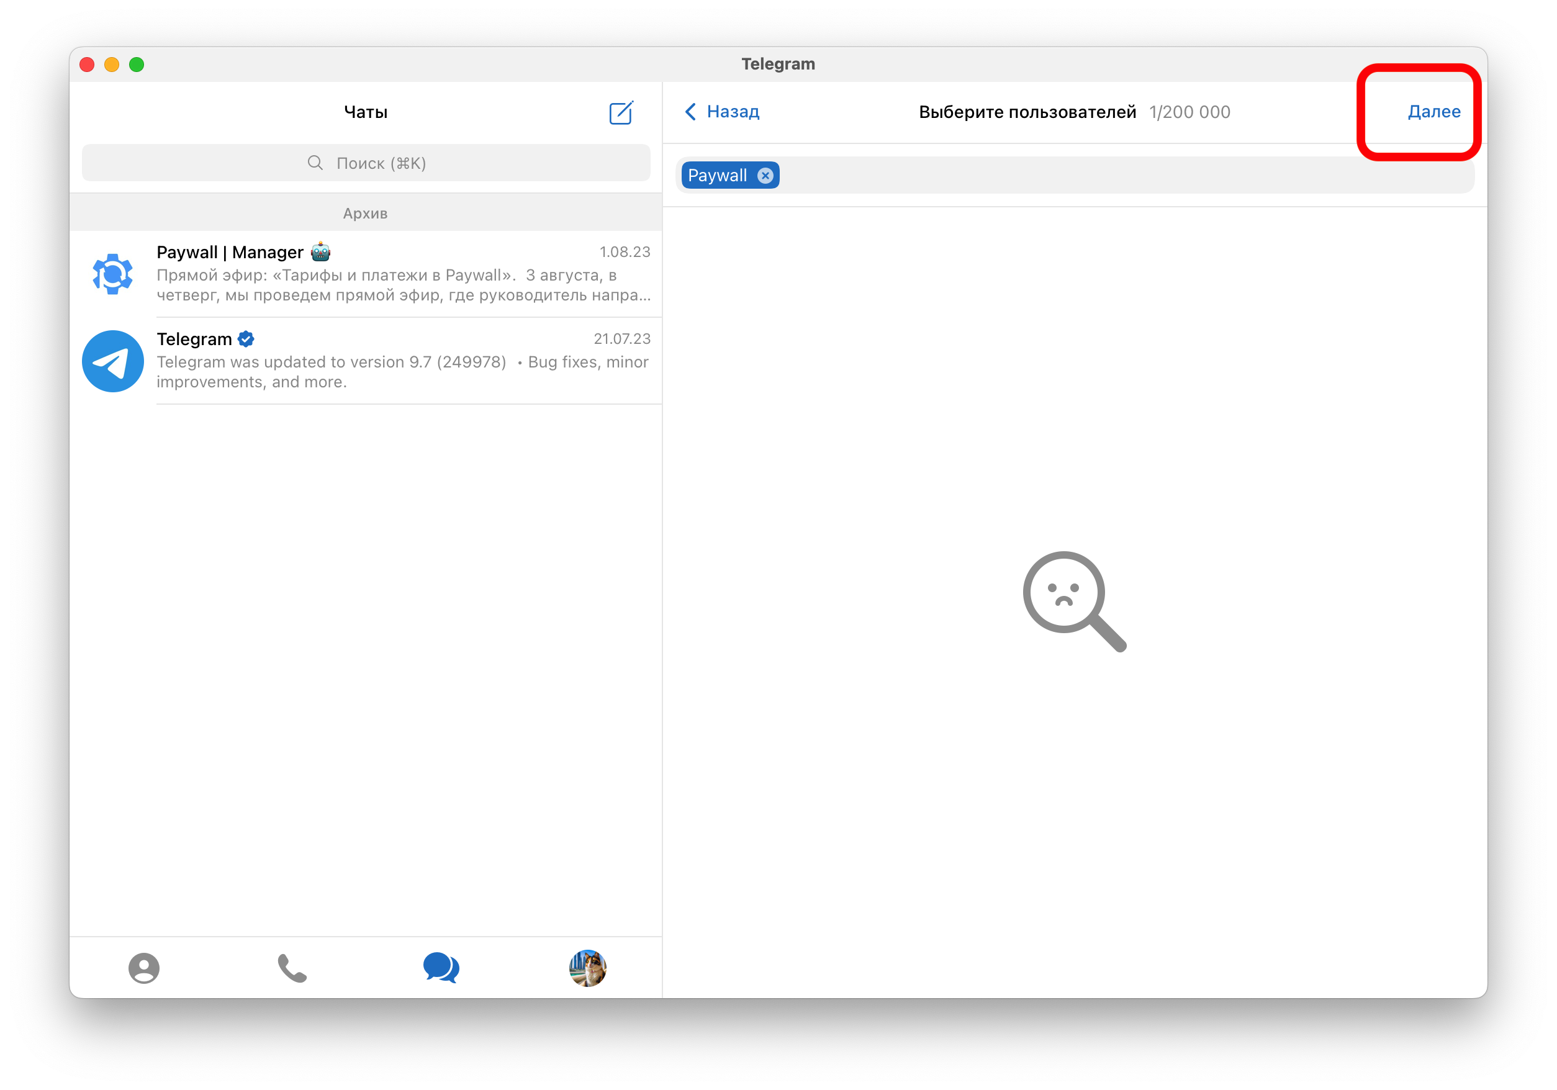Screen dimensions: 1557x1090
Task: Open the Calls phone icon tab
Action: 292,968
